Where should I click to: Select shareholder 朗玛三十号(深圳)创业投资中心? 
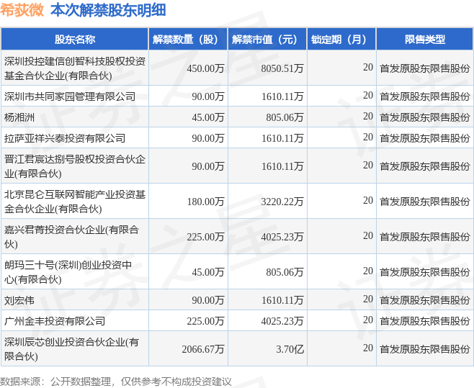[x=68, y=272]
